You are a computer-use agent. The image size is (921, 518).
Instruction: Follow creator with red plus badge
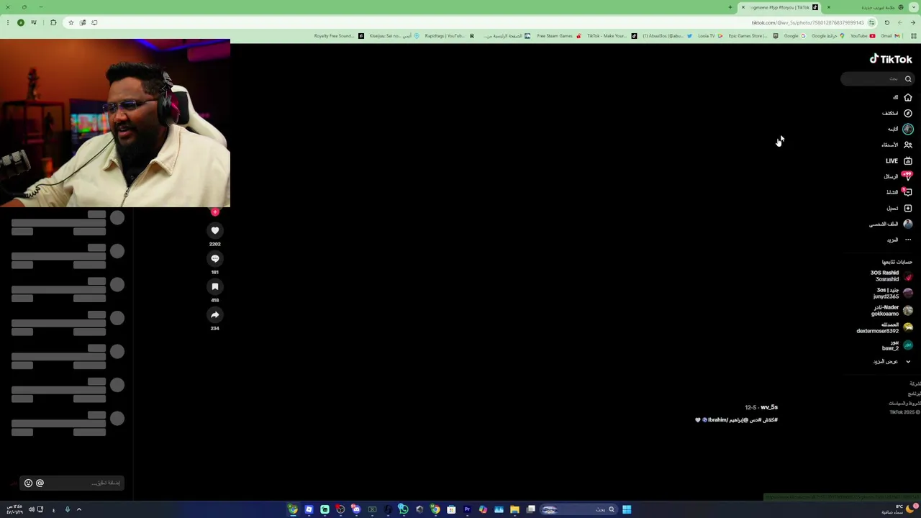pos(214,212)
